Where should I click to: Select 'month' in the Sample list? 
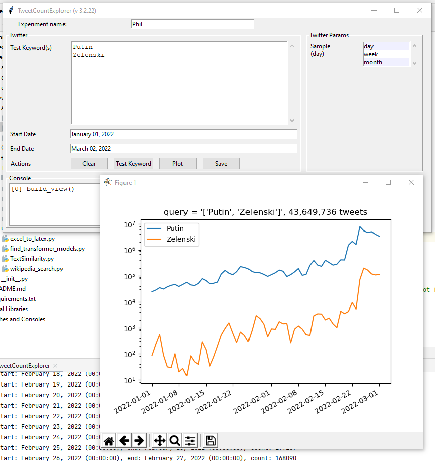[386, 62]
